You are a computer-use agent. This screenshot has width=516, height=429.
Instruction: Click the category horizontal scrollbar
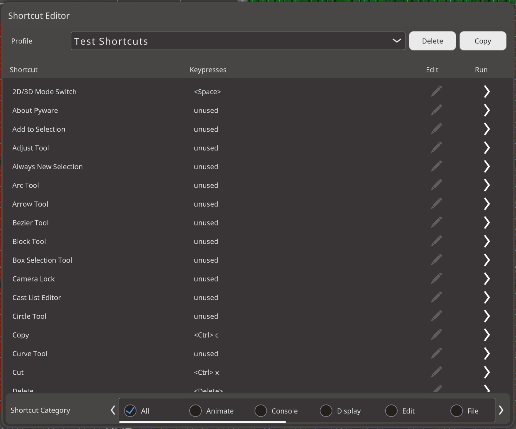click(x=202, y=422)
